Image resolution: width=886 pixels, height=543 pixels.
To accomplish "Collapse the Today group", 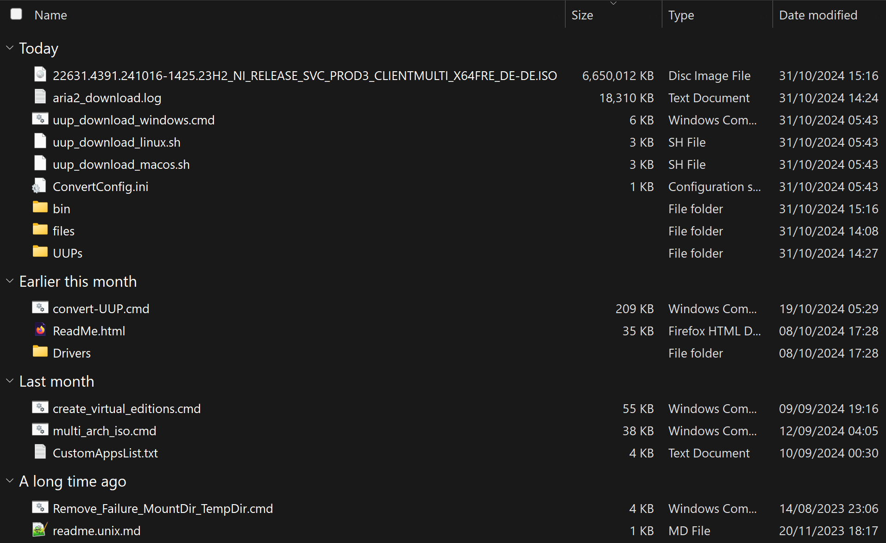I will (x=9, y=48).
